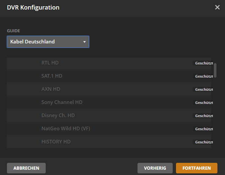Click Geschützt badge next to Disney Ch. HD
This screenshot has height=175, width=225.
pyautogui.click(x=204, y=116)
